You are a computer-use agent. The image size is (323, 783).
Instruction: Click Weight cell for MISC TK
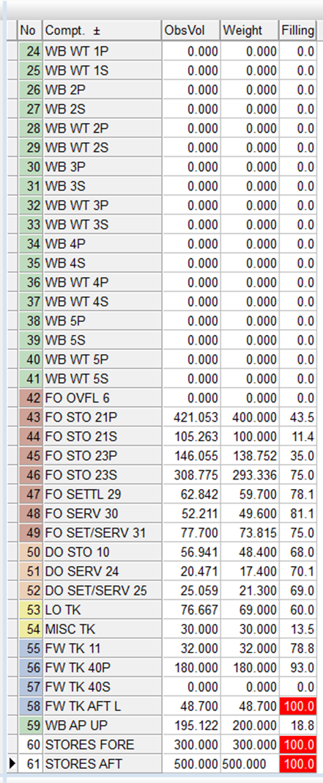tap(250, 629)
